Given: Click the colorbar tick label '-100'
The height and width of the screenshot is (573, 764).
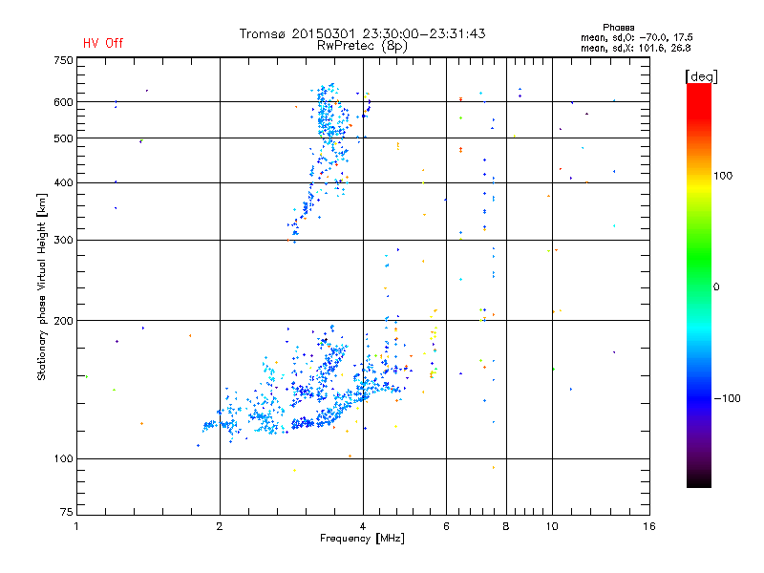Looking at the screenshot, I should pos(727,398).
